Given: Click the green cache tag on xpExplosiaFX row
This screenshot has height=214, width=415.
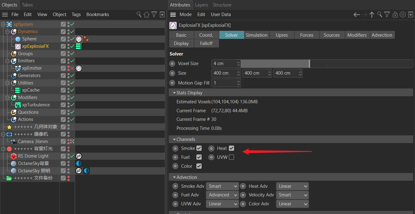Looking at the screenshot, I should 79,46.
